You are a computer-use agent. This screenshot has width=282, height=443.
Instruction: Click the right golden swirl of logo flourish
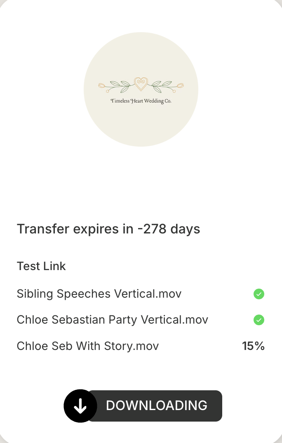tap(180, 86)
